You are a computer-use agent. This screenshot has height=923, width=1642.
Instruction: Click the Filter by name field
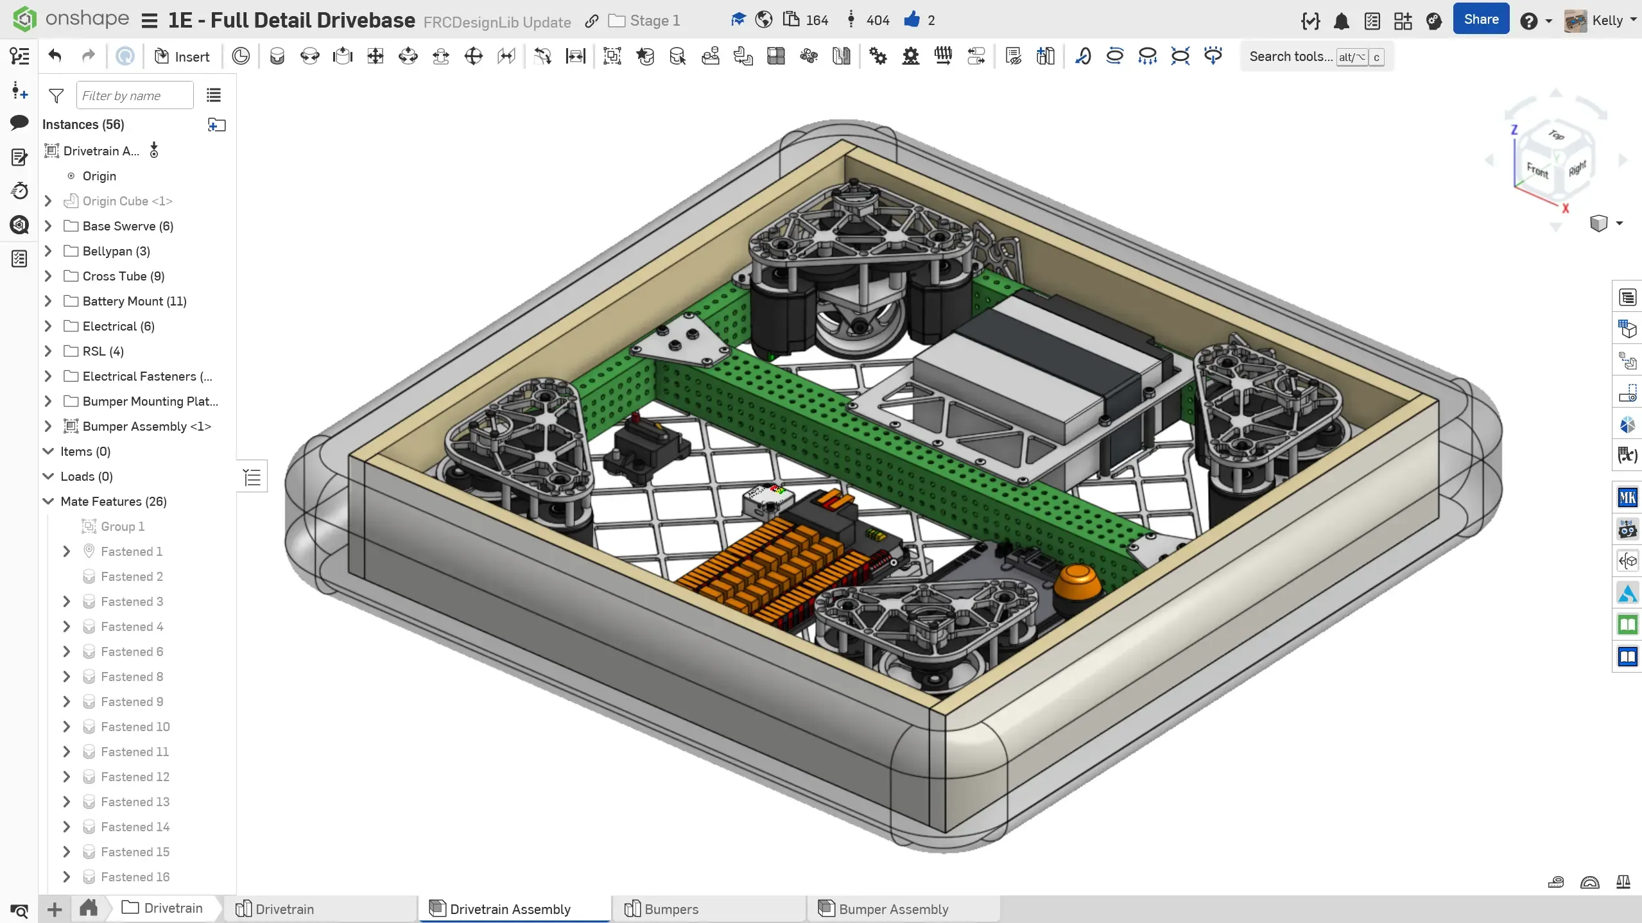click(135, 96)
